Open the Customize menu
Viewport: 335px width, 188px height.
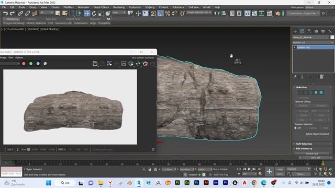tap(135, 7)
